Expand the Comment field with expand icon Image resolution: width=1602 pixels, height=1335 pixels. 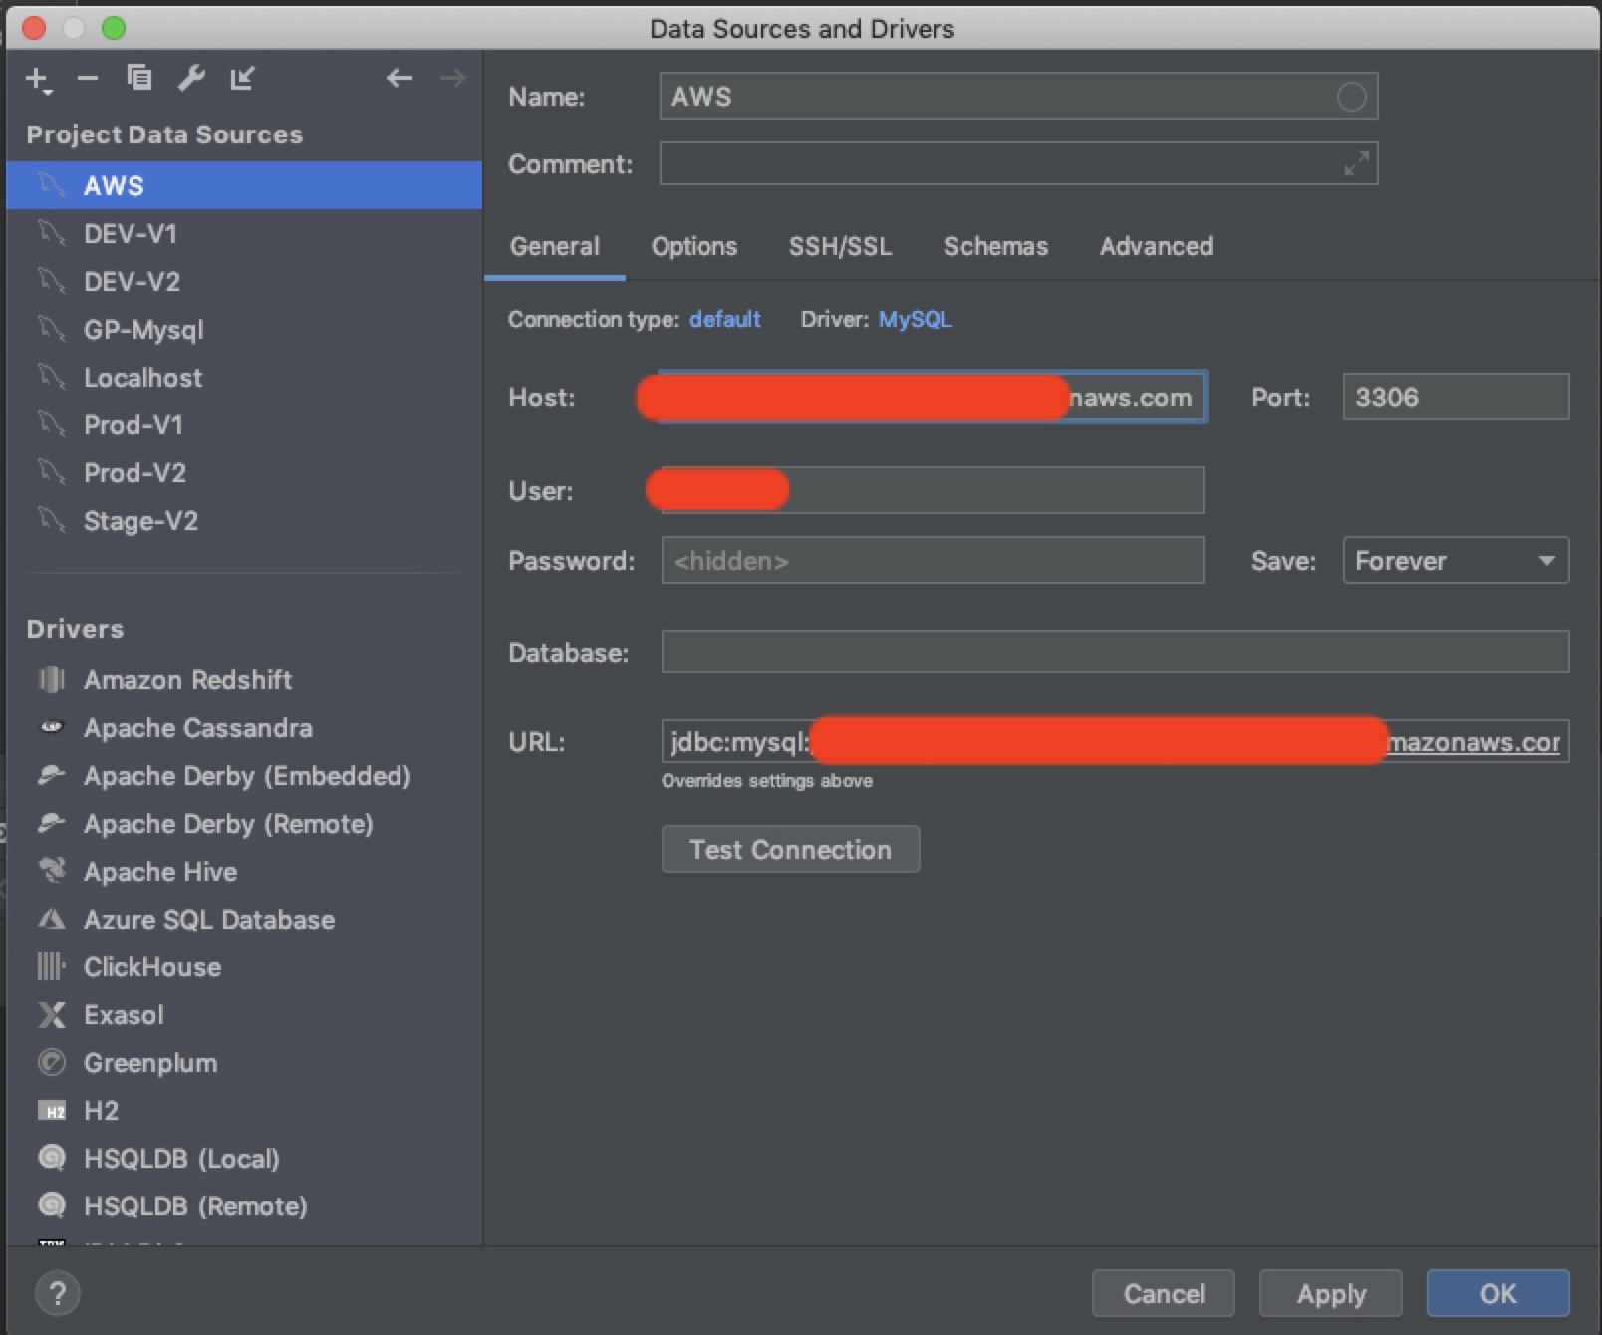coord(1356,164)
